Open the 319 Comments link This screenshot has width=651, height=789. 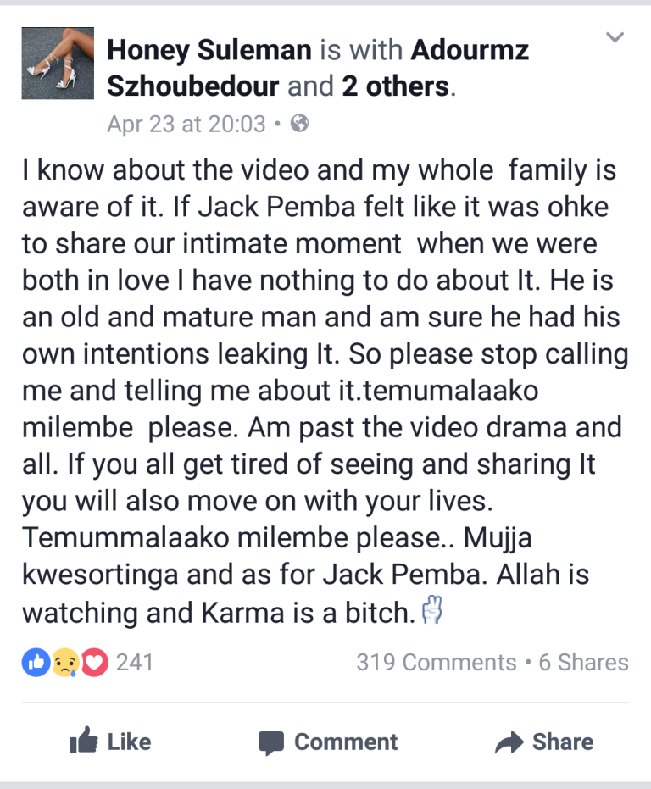pos(436,662)
